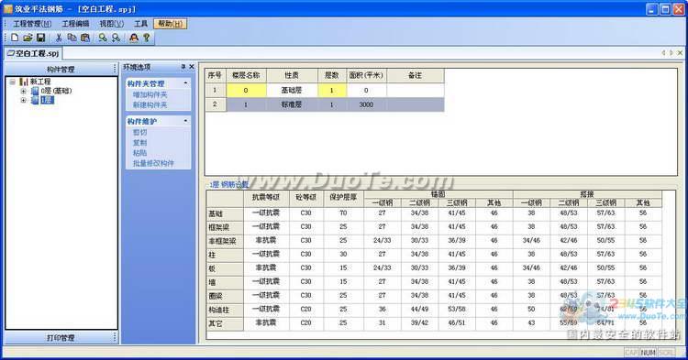Open a project file via folder icon

[x=28, y=38]
